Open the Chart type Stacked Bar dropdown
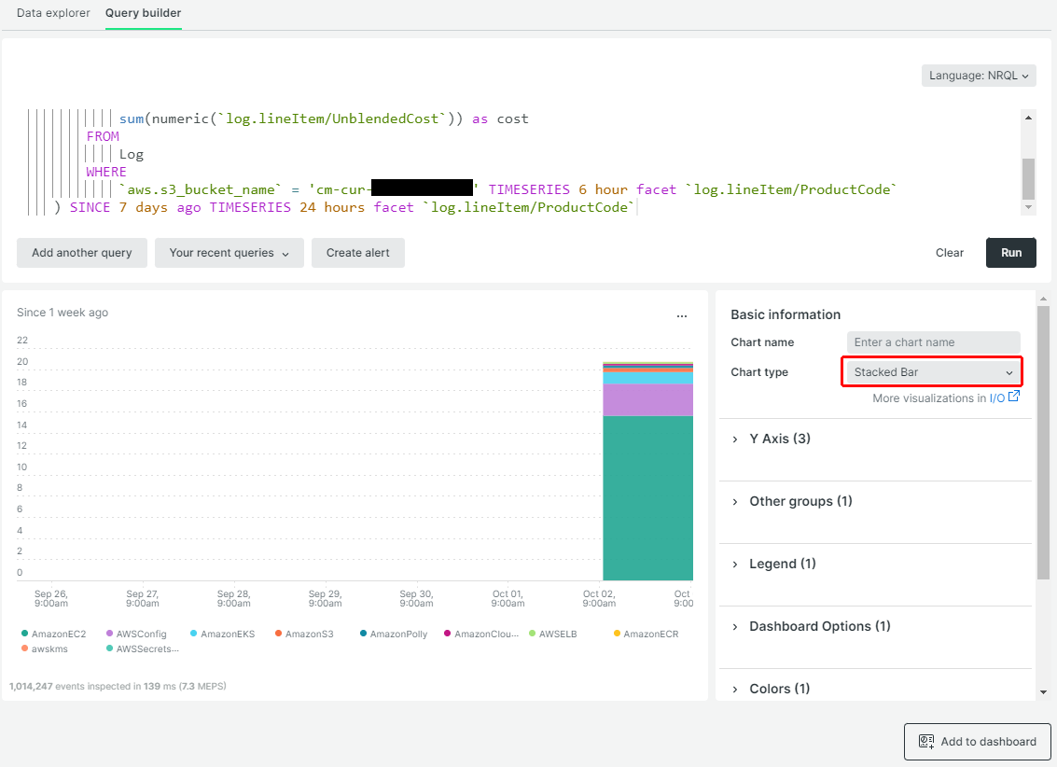Screen dimensions: 1057x767 tap(933, 372)
